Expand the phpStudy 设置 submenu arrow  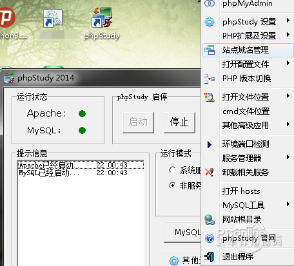288,21
